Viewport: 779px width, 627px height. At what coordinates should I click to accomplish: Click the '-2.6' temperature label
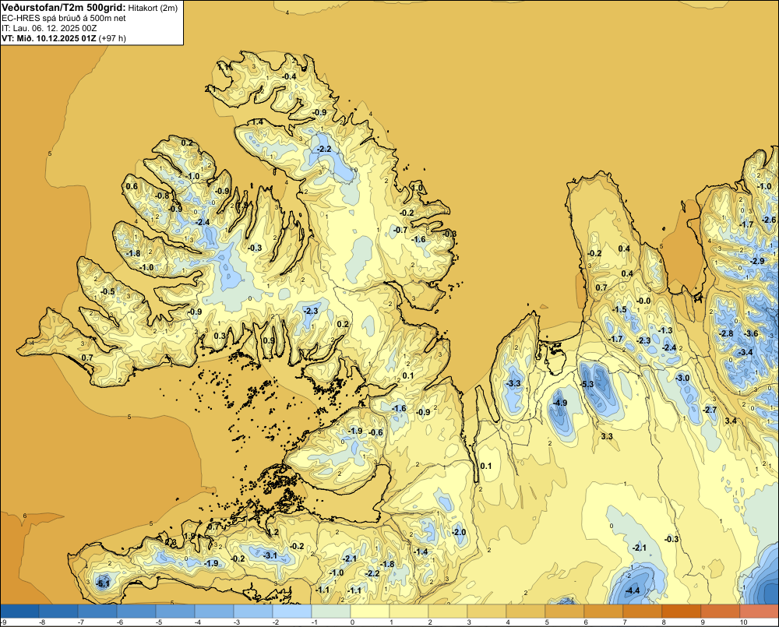[769, 220]
